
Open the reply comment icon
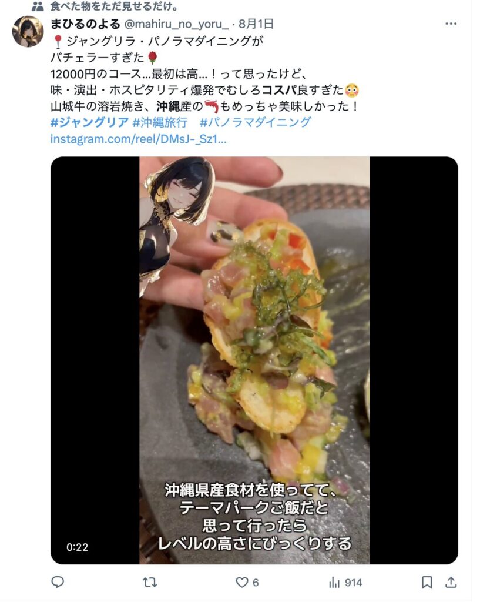click(58, 583)
